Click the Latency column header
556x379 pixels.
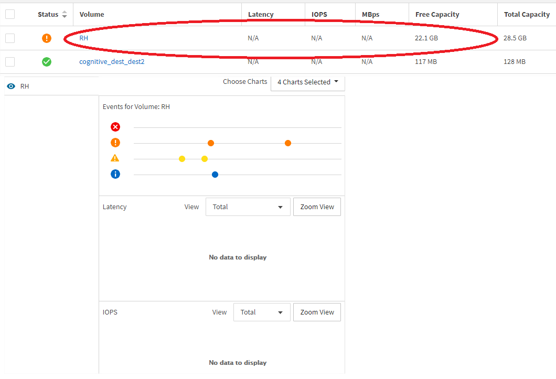pos(261,14)
